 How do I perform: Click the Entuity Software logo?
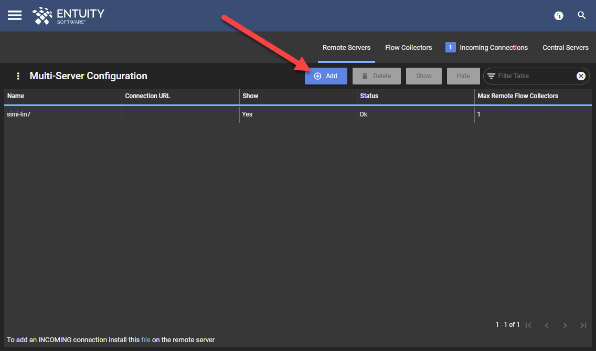tap(68, 16)
